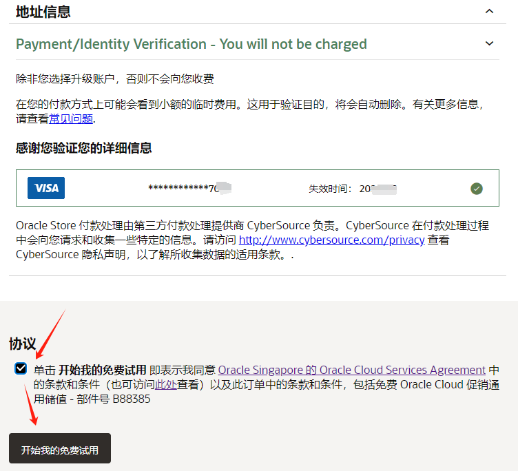The width and height of the screenshot is (518, 471).
Task: Expand the Payment/Identity Verification chevron
Action: coord(489,43)
